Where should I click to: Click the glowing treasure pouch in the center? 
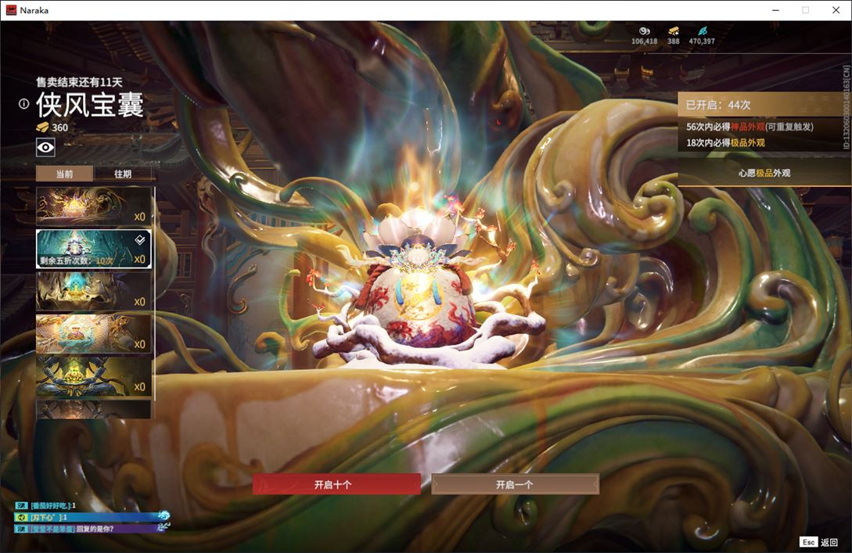(418, 304)
